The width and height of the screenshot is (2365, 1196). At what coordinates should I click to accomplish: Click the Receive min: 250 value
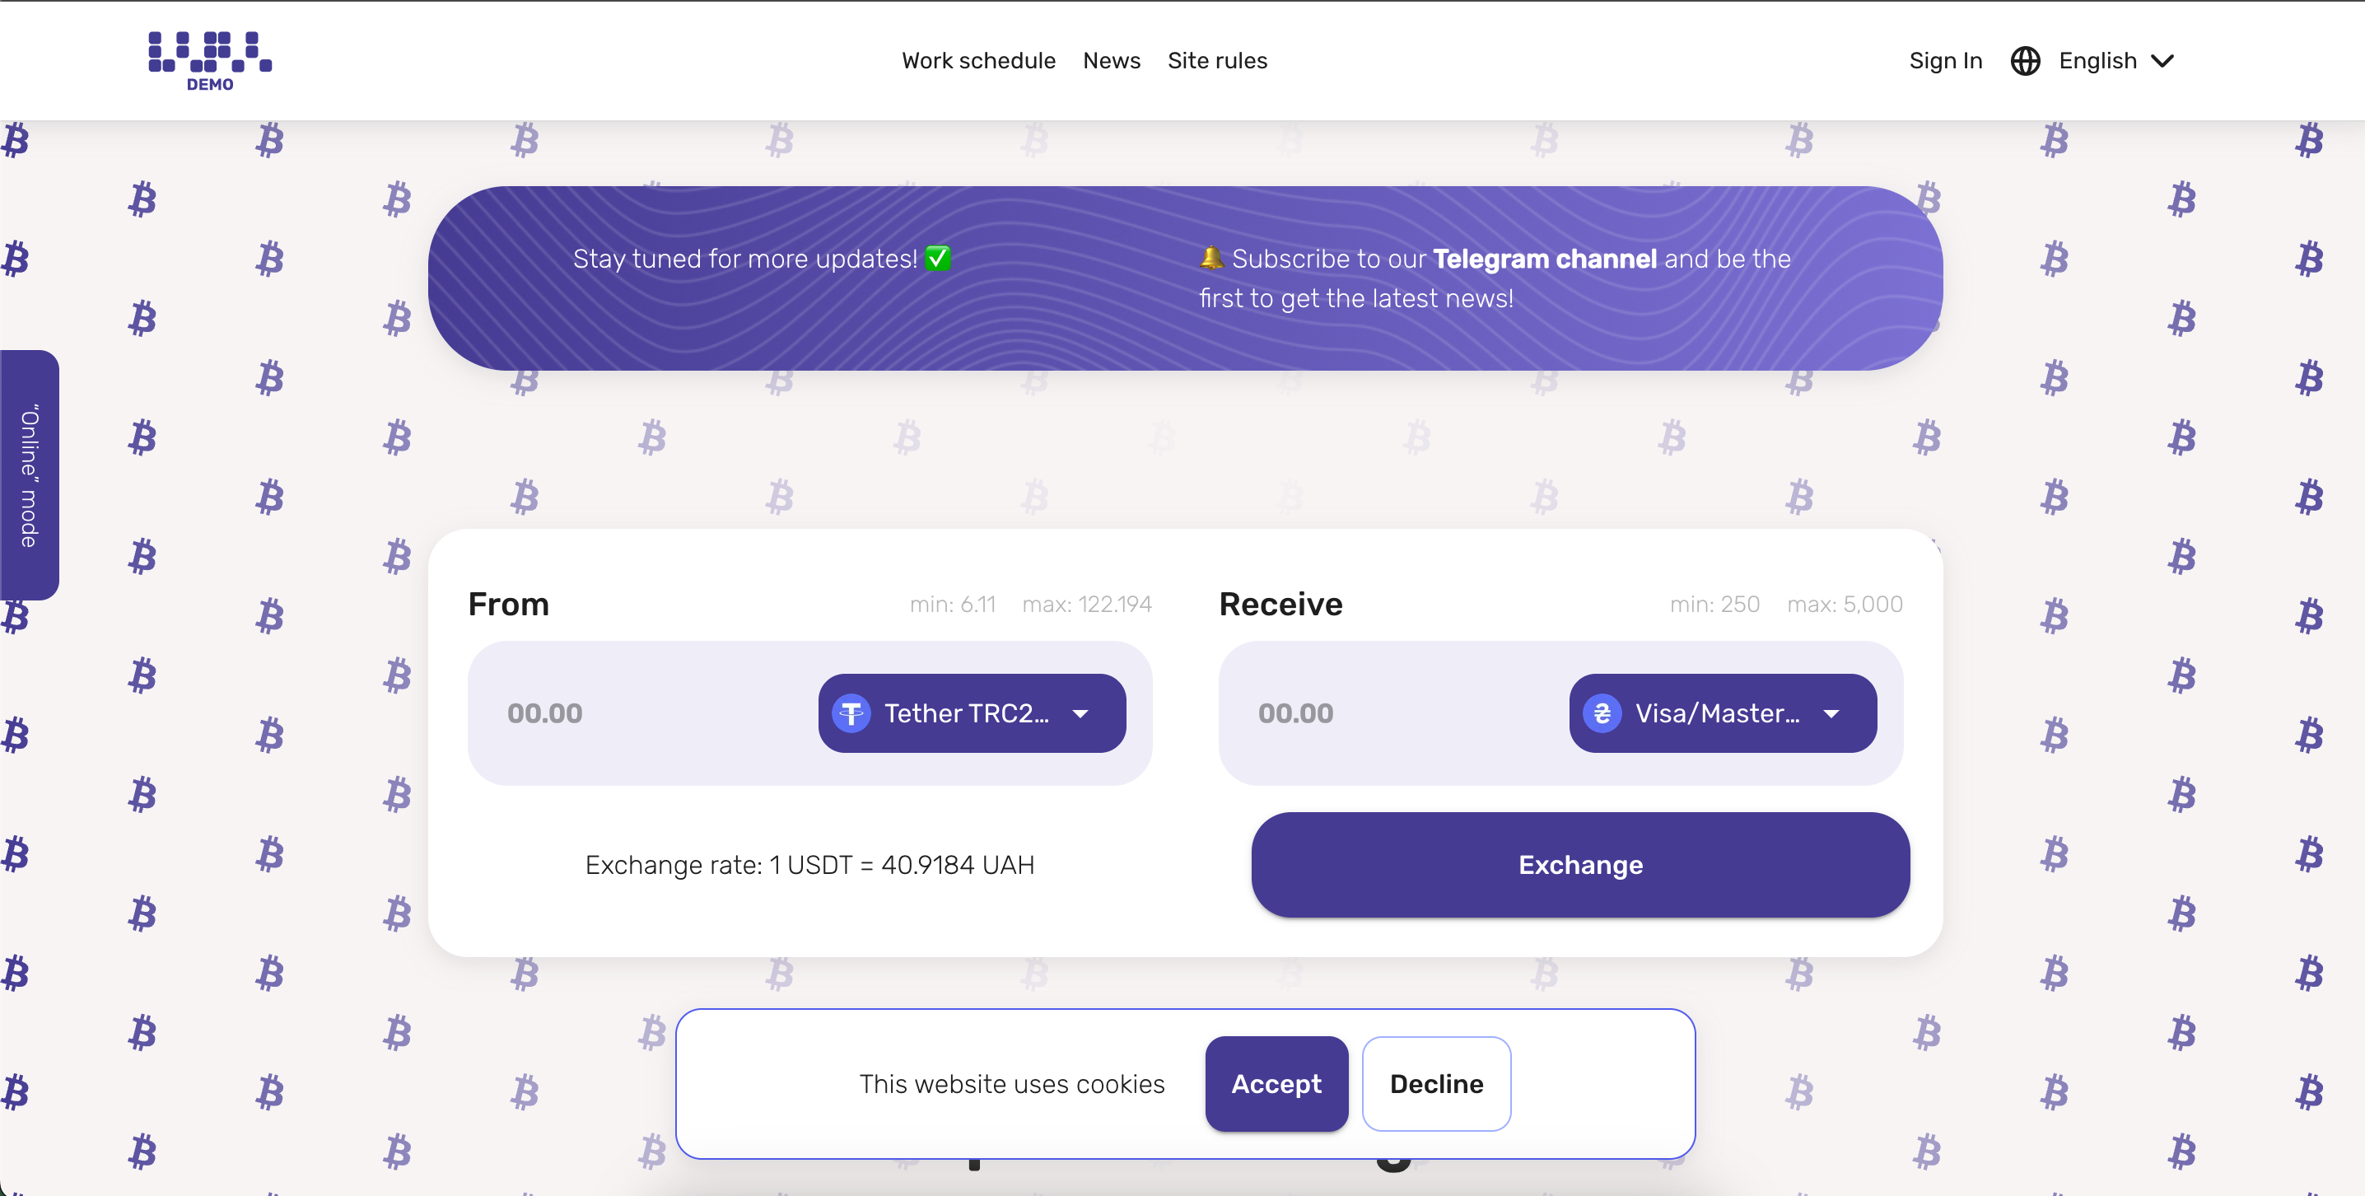[x=1714, y=605]
